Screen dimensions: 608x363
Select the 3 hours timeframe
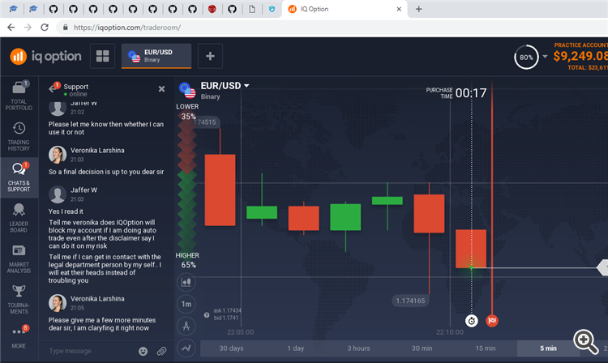(x=358, y=348)
